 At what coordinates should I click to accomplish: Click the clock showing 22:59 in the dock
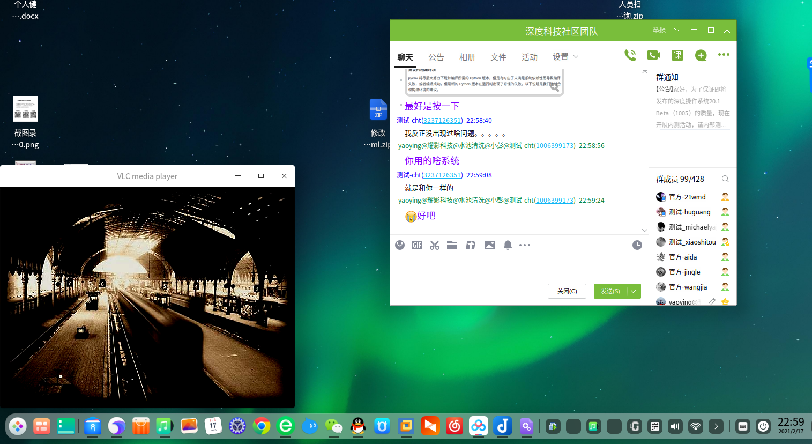coord(791,426)
